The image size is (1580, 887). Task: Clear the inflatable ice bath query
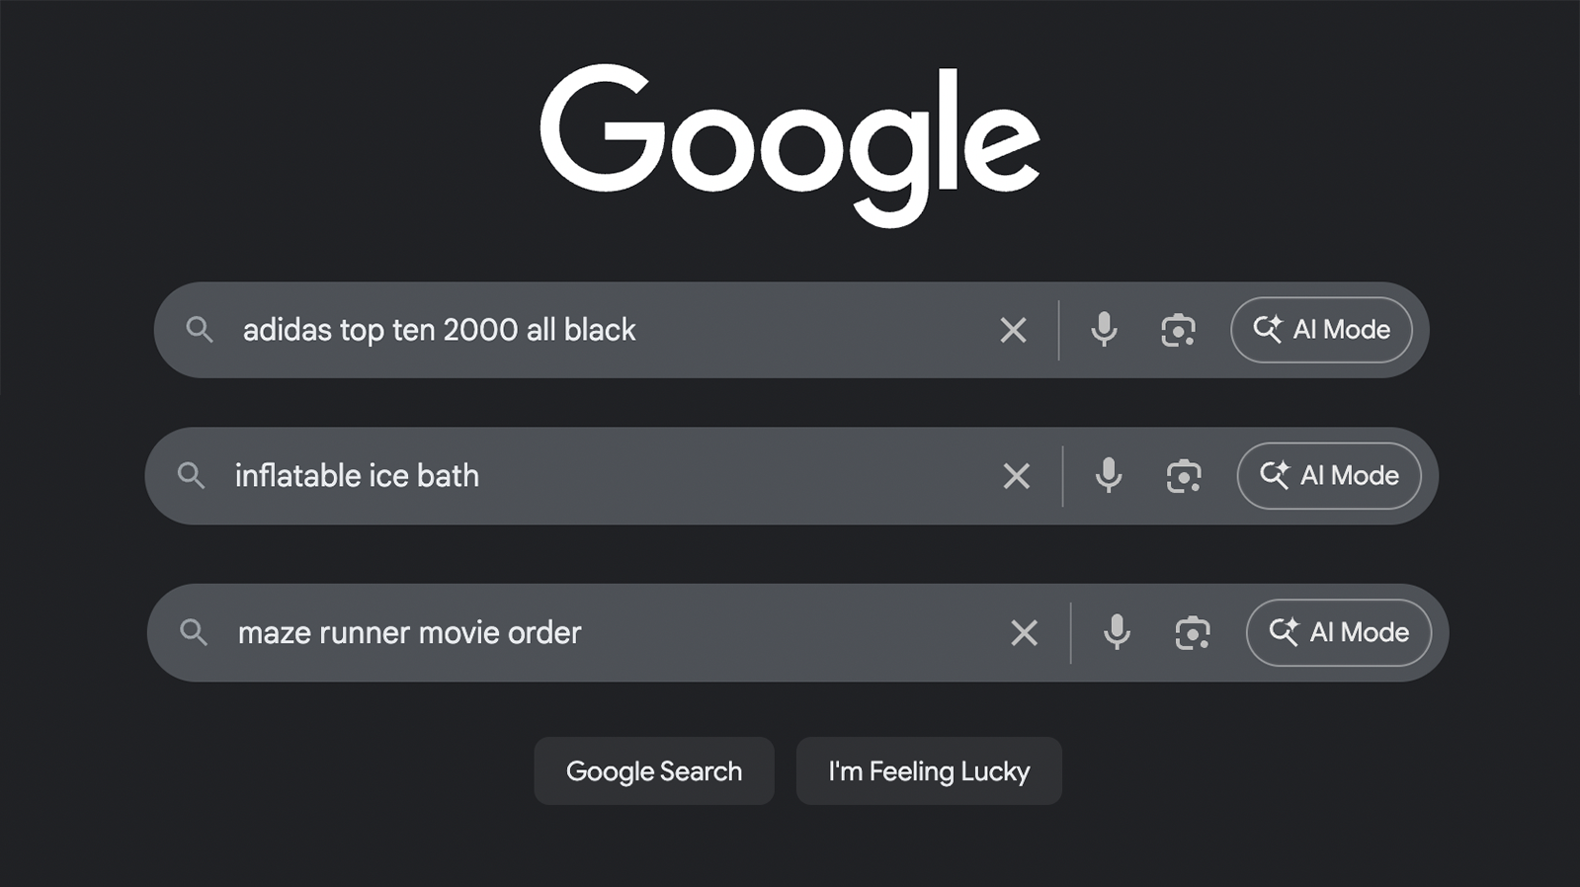[x=1016, y=476]
